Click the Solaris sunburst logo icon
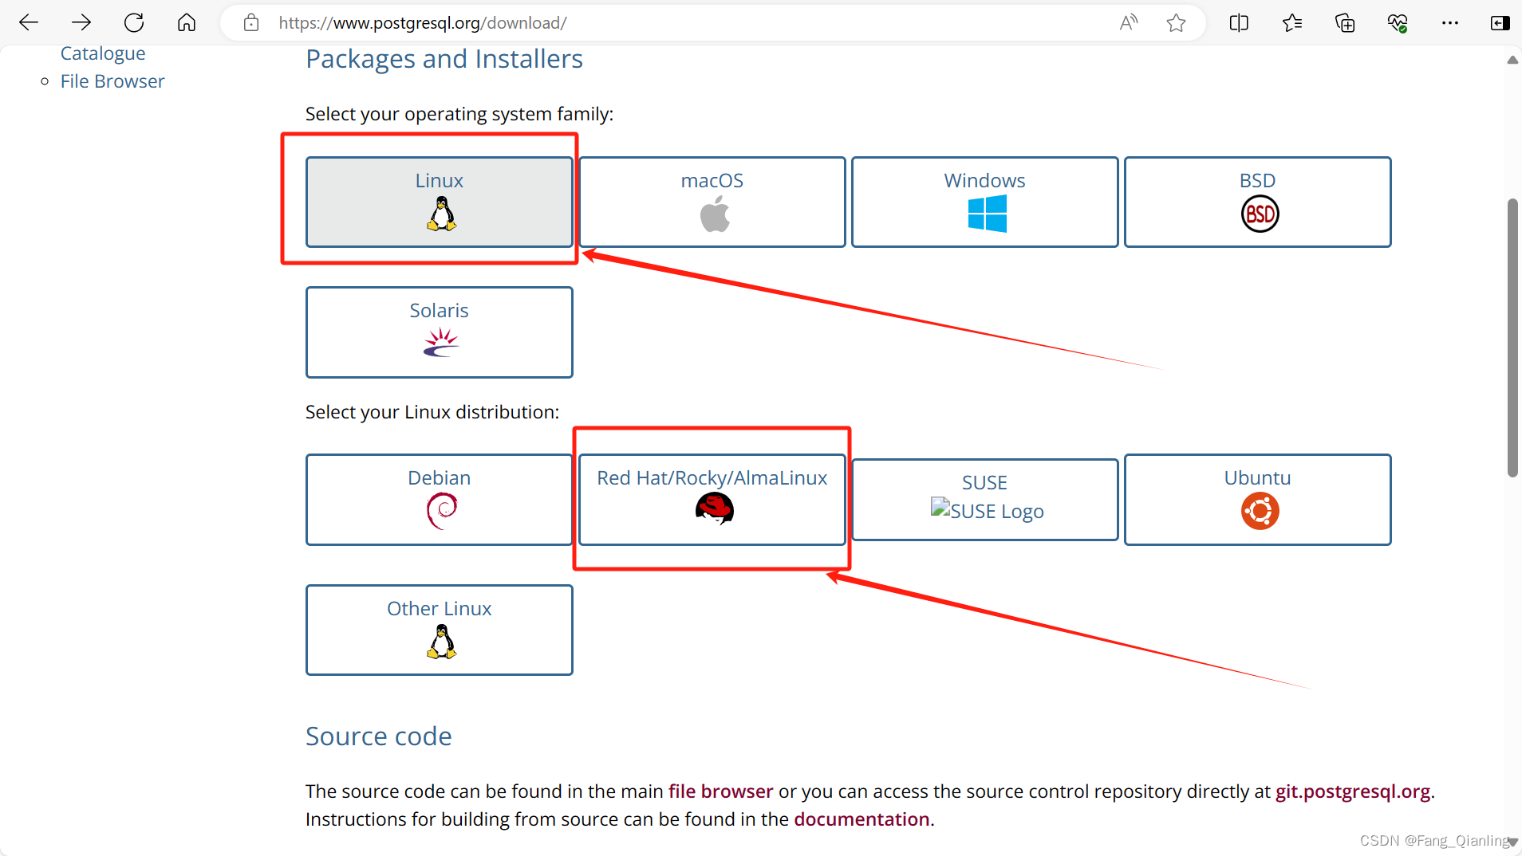The height and width of the screenshot is (856, 1522). tap(441, 343)
